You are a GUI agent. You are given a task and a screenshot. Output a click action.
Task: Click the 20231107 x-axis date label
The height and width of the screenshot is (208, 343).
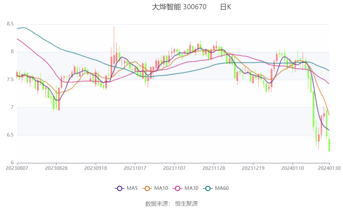pos(174,168)
